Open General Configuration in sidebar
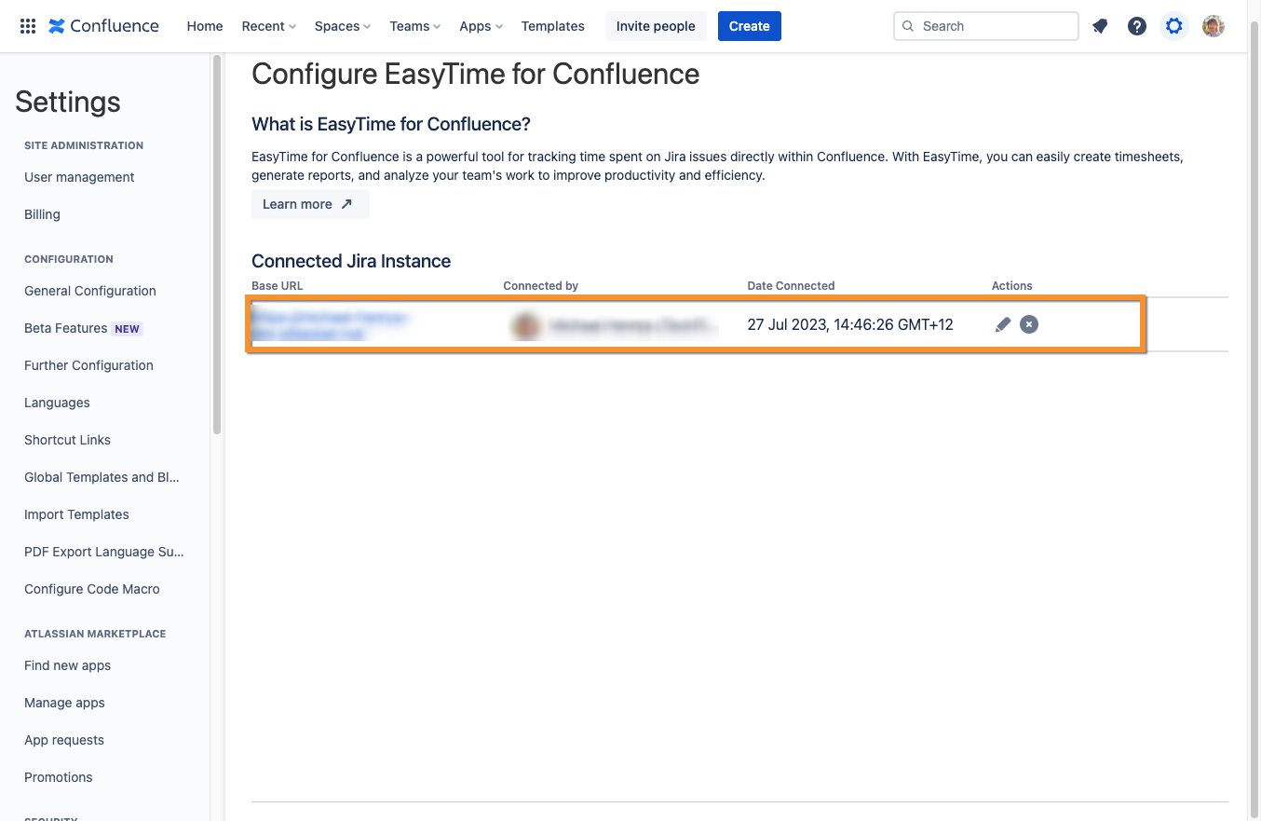1261x821 pixels. (x=90, y=291)
